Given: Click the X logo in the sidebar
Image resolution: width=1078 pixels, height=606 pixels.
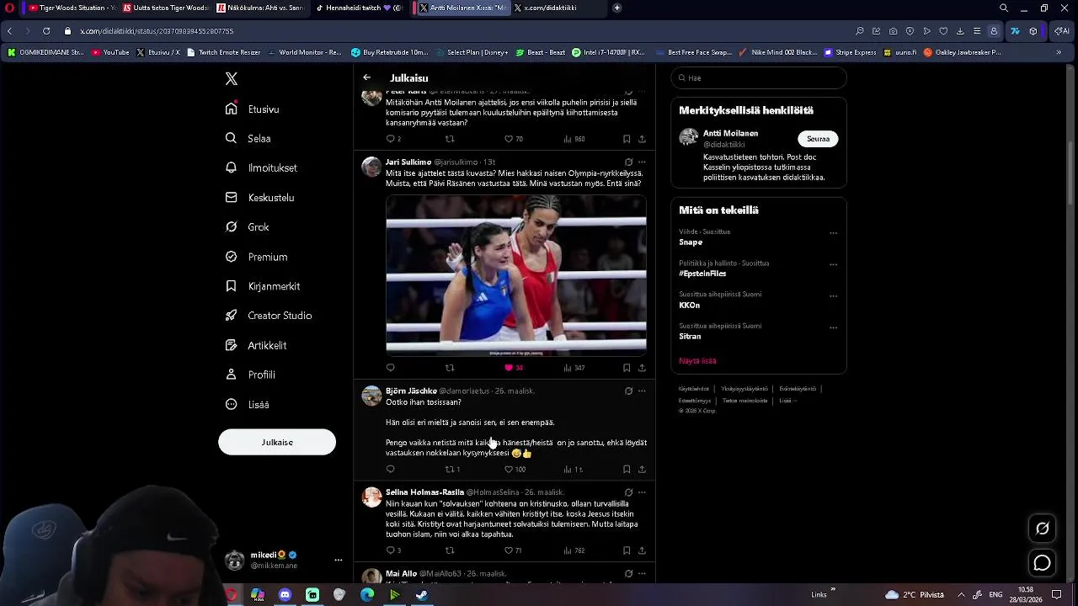Looking at the screenshot, I should tap(232, 78).
